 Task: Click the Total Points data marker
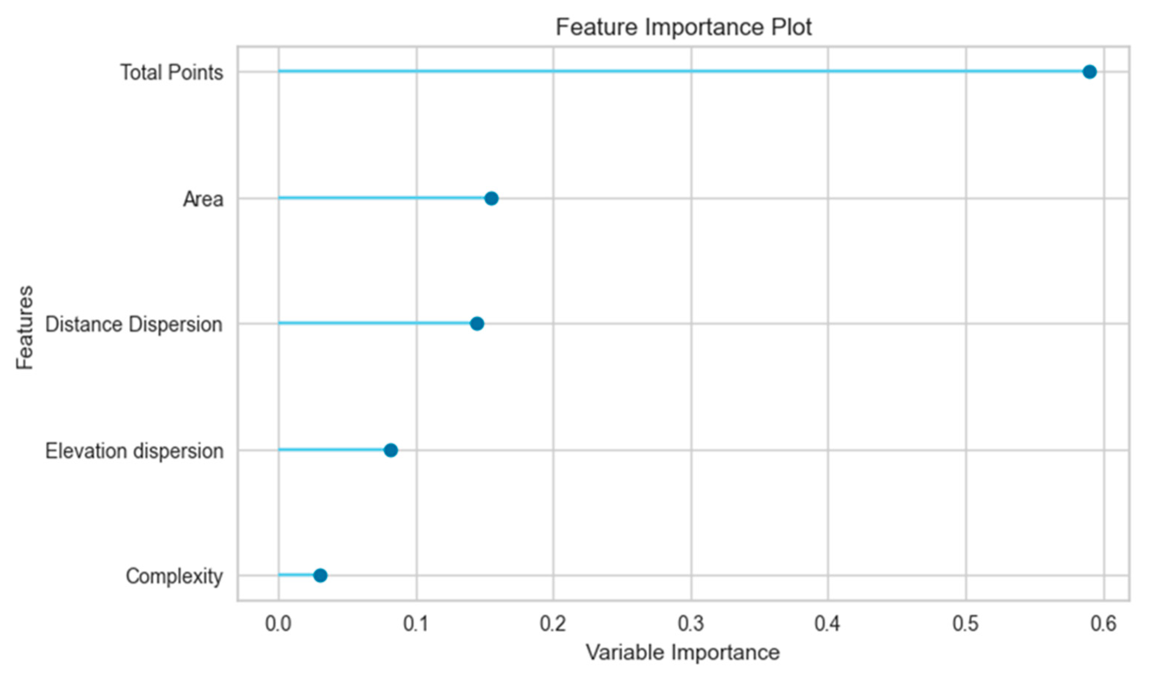[1089, 72]
